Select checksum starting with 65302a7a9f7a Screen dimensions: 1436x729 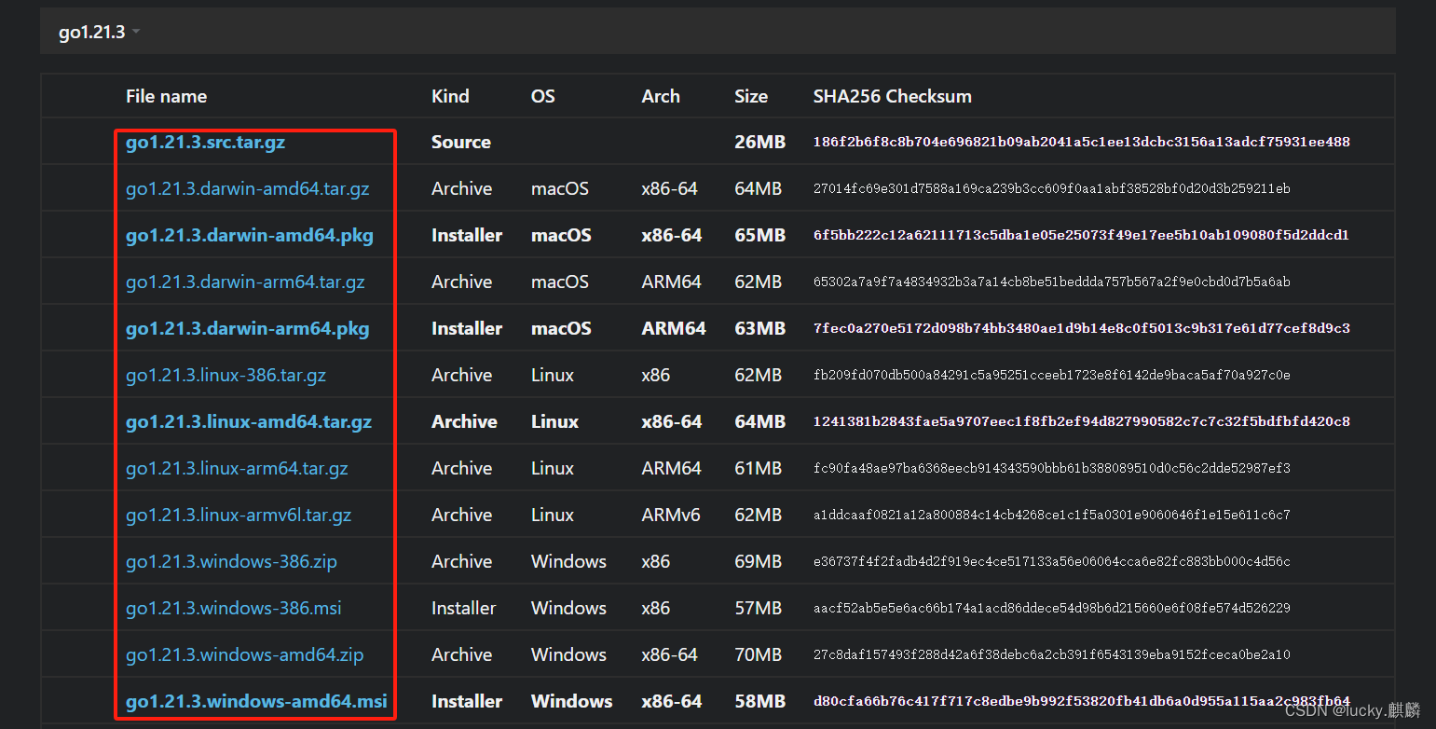(1052, 282)
